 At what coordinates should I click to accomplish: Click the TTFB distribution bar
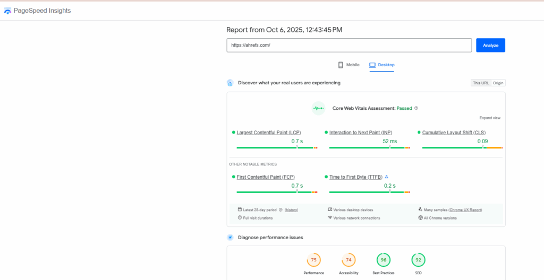(370, 192)
